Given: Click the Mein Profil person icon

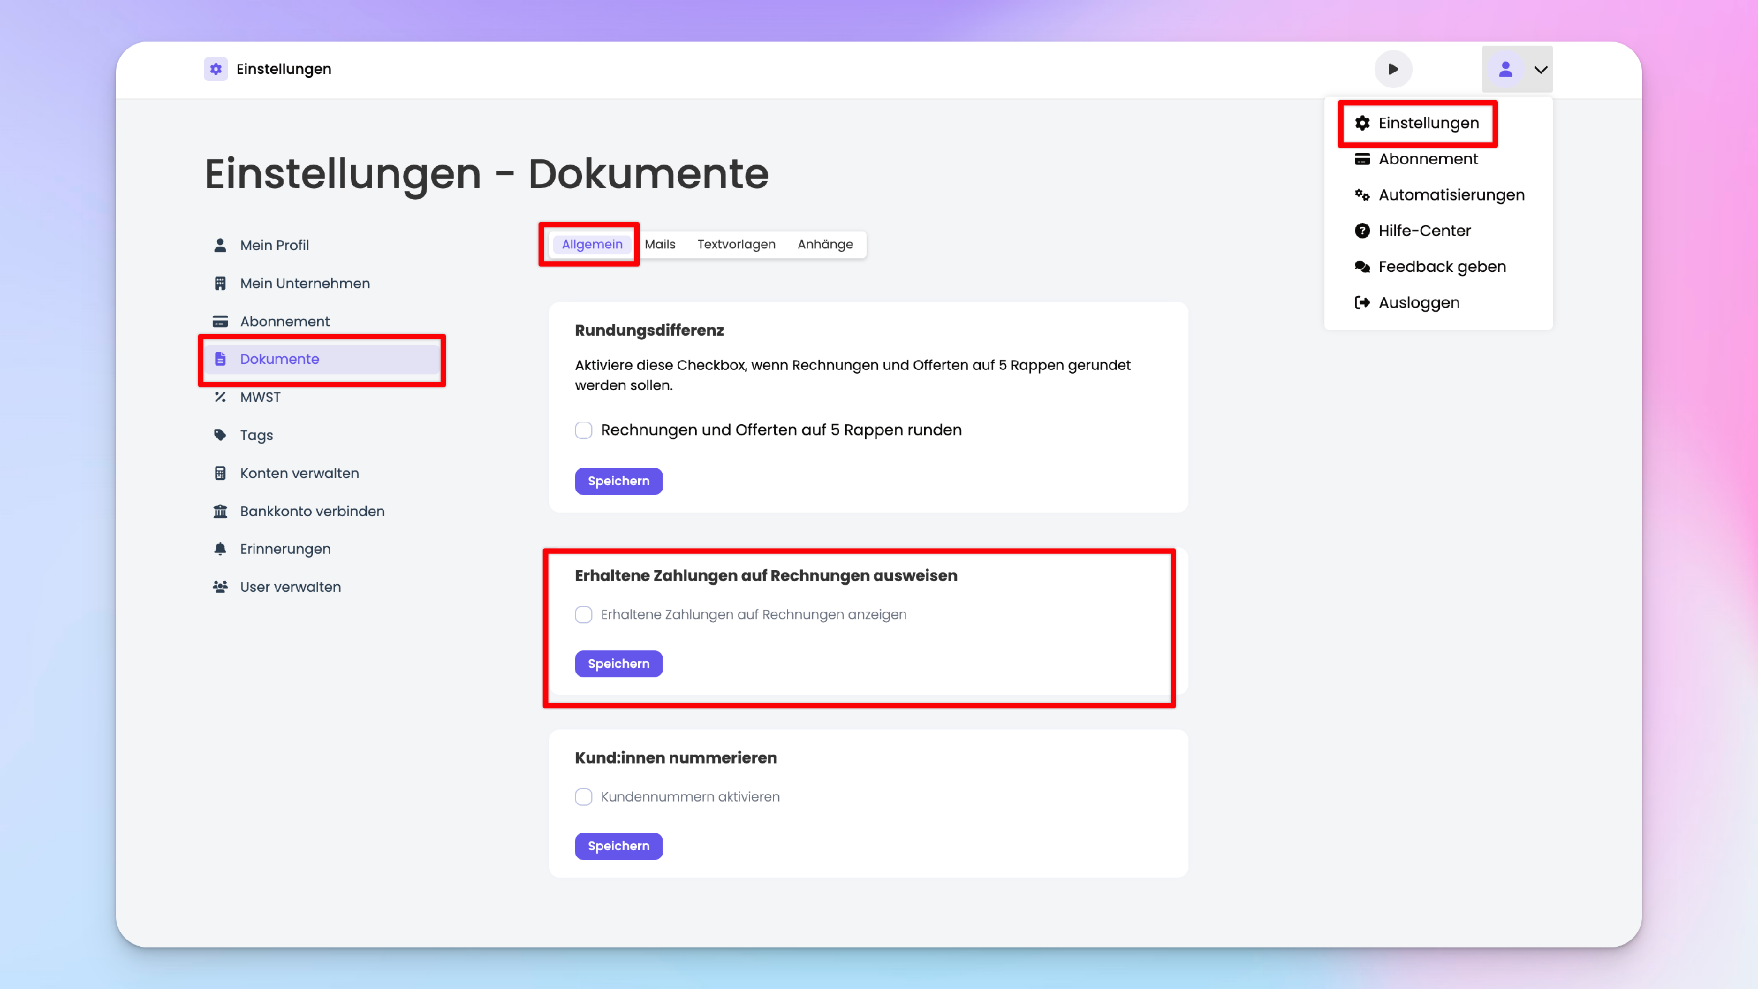Looking at the screenshot, I should click(220, 245).
